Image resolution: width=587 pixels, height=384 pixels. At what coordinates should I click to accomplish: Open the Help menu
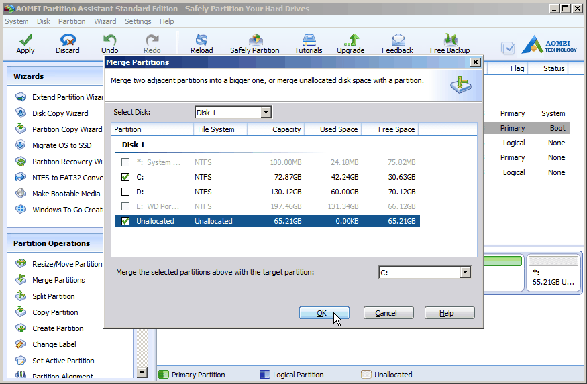pyautogui.click(x=167, y=21)
